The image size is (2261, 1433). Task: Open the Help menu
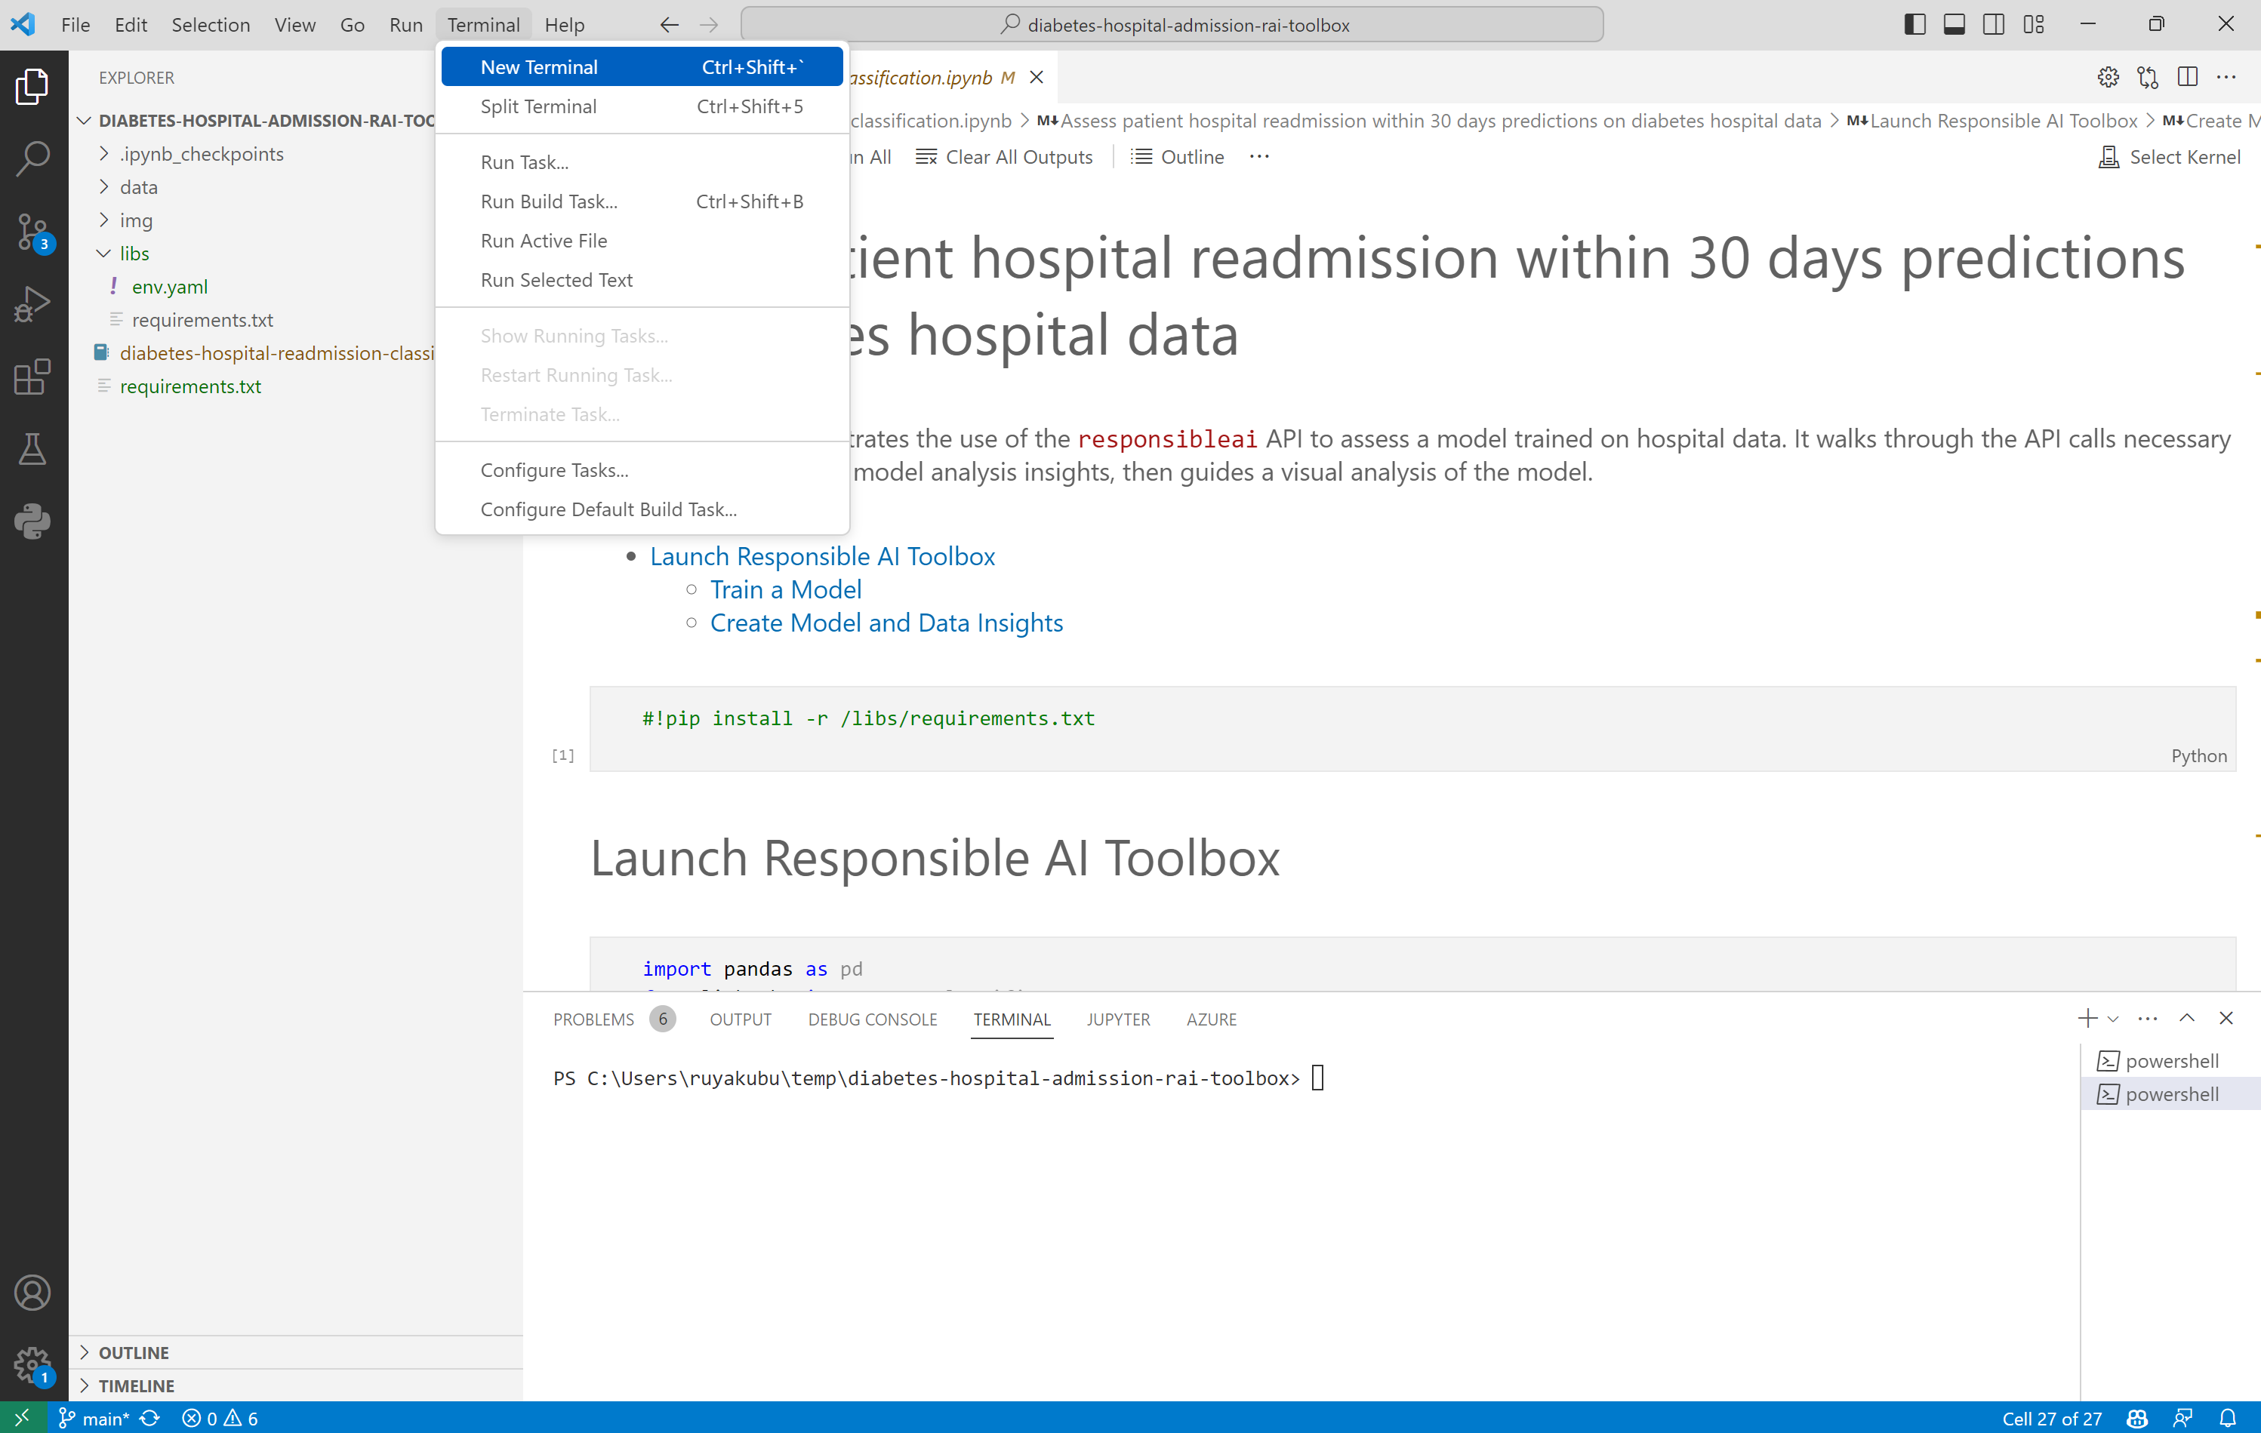(x=565, y=24)
